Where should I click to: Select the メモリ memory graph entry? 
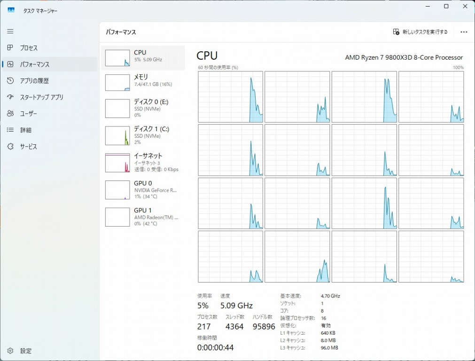click(x=143, y=82)
